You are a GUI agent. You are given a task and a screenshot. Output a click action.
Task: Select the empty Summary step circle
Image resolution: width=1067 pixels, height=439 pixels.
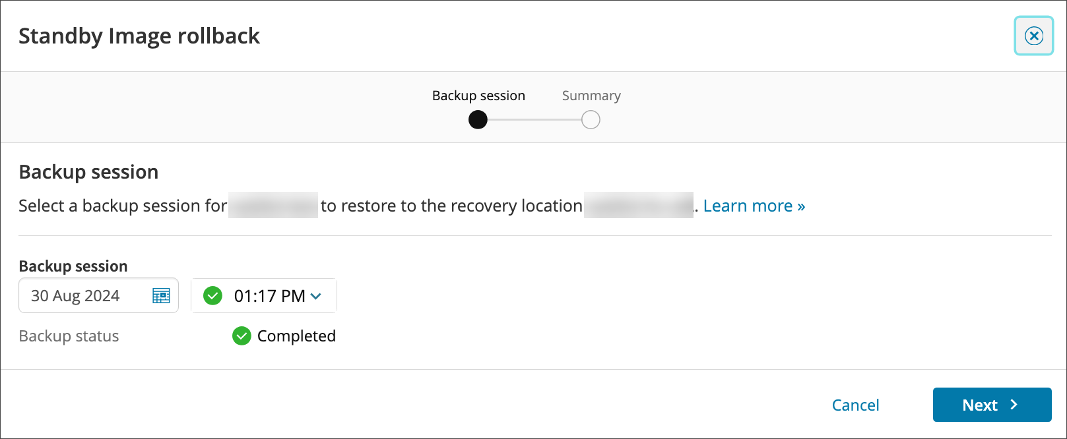(x=591, y=120)
